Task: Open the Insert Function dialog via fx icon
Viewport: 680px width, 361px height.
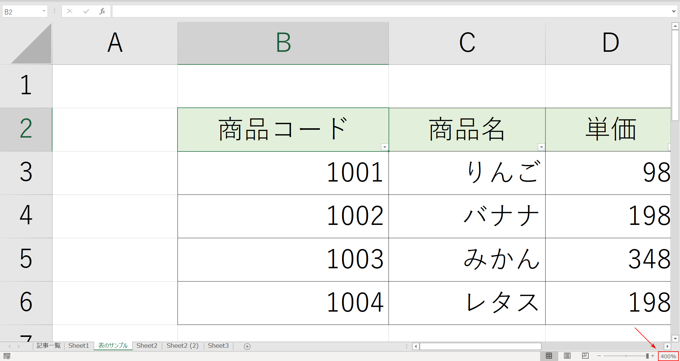Action: pyautogui.click(x=102, y=11)
